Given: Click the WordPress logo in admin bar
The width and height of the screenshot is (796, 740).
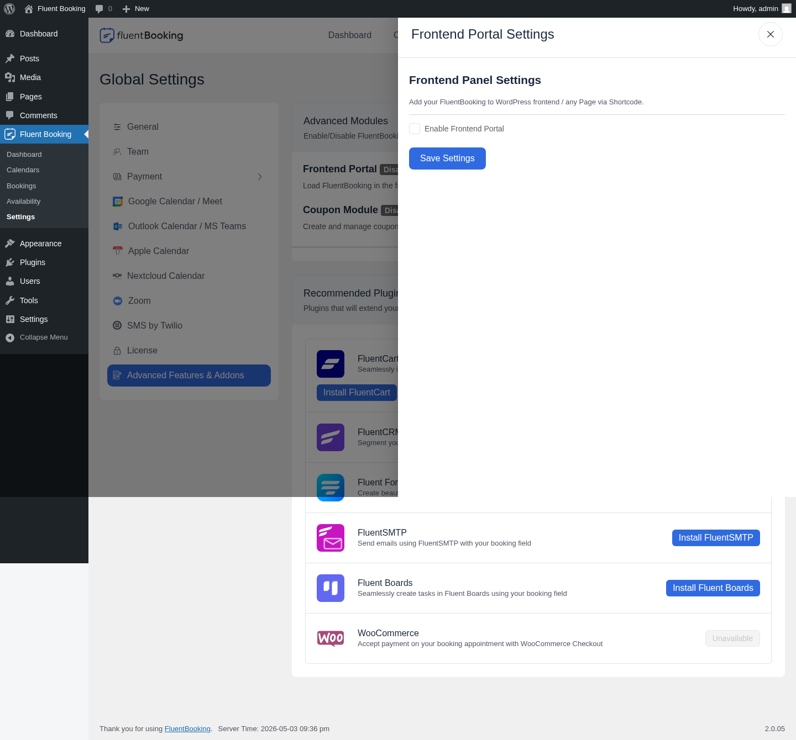Looking at the screenshot, I should [9, 9].
